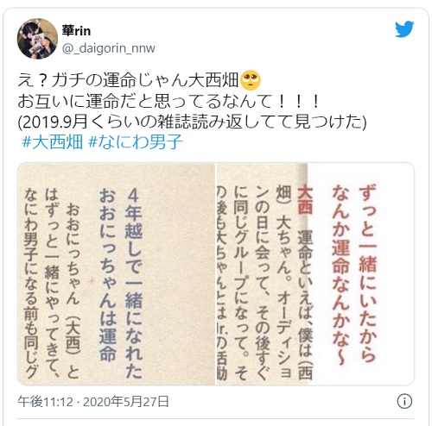Click the line mentioning 2019.9月 magazine
432x426 pixels.
click(x=192, y=122)
